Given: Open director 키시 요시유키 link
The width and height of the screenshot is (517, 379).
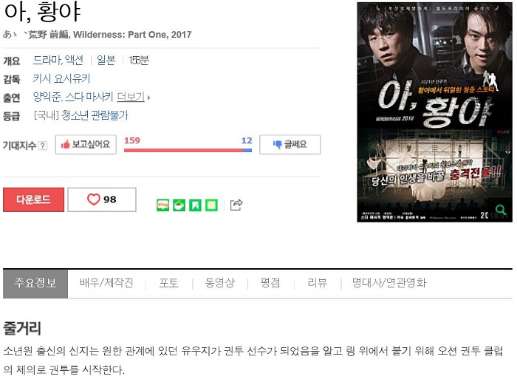Looking at the screenshot, I should point(61,78).
